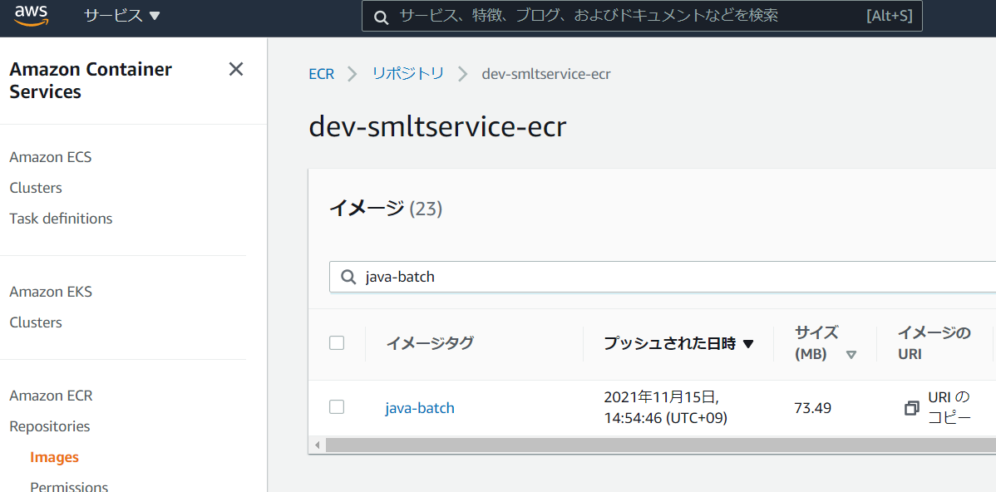This screenshot has width=996, height=492.
Task: Focus the image filter field containing java-batch
Action: [x=665, y=277]
